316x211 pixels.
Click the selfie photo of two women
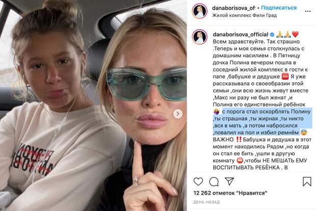click(x=93, y=105)
